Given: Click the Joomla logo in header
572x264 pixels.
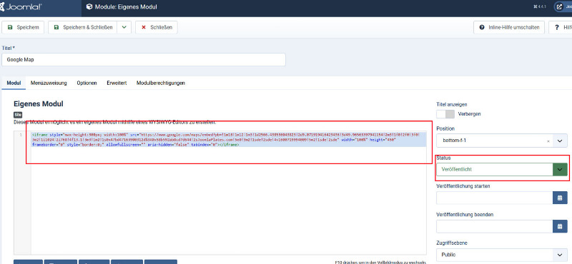Looking at the screenshot, I should click(21, 7).
